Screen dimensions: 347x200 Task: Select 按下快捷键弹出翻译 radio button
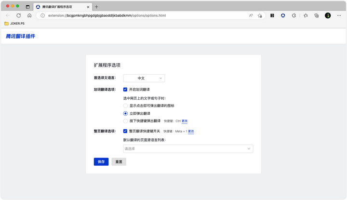(x=125, y=121)
